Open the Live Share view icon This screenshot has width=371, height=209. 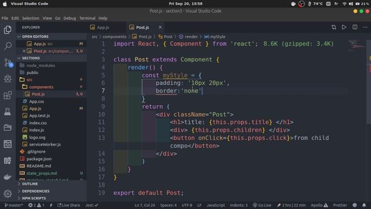pyautogui.click(x=8, y=160)
